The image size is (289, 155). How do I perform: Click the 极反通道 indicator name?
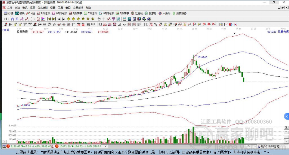tap(22, 32)
